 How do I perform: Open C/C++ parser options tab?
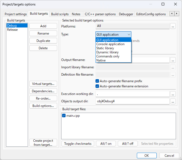[100, 14]
